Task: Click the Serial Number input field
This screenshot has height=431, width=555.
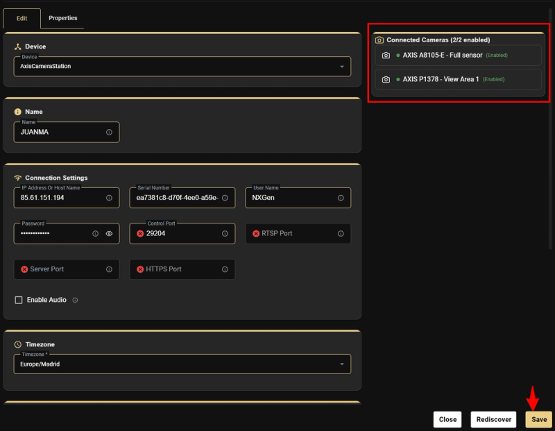Action: tap(182, 198)
